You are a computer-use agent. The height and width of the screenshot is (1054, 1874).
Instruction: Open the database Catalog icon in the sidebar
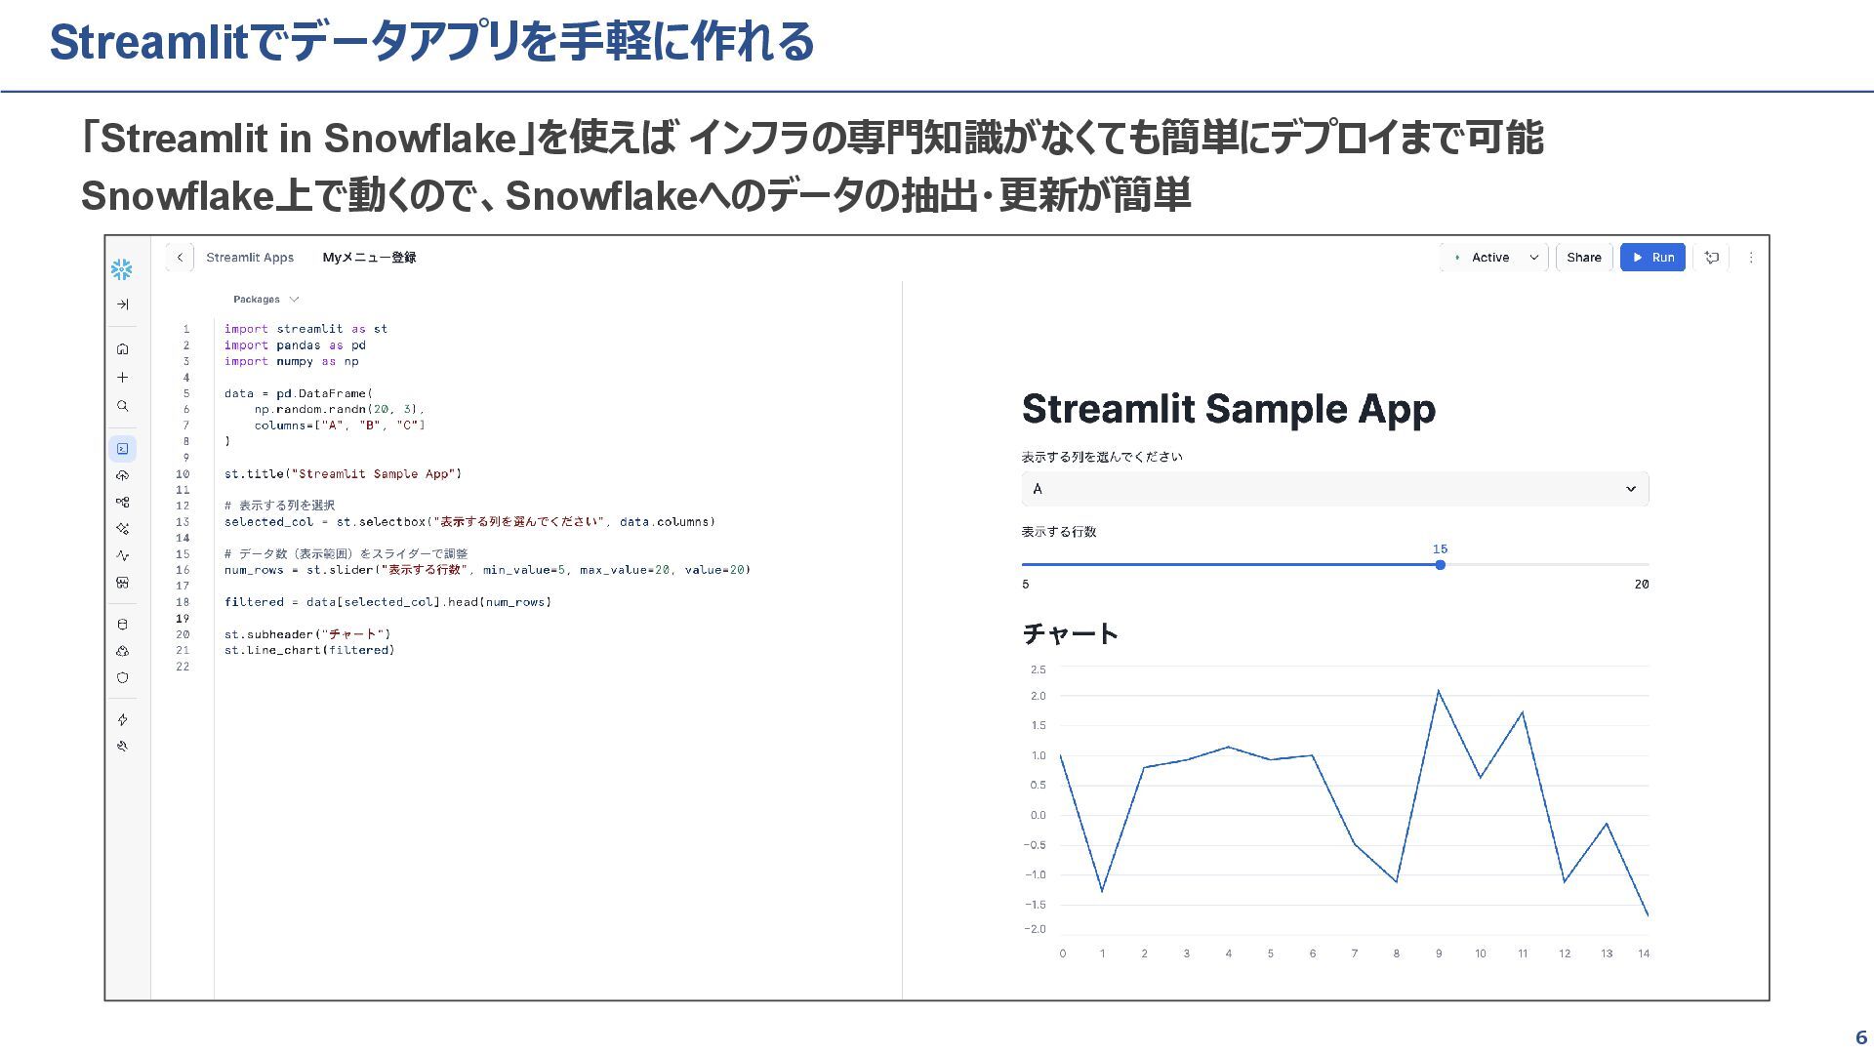(122, 625)
